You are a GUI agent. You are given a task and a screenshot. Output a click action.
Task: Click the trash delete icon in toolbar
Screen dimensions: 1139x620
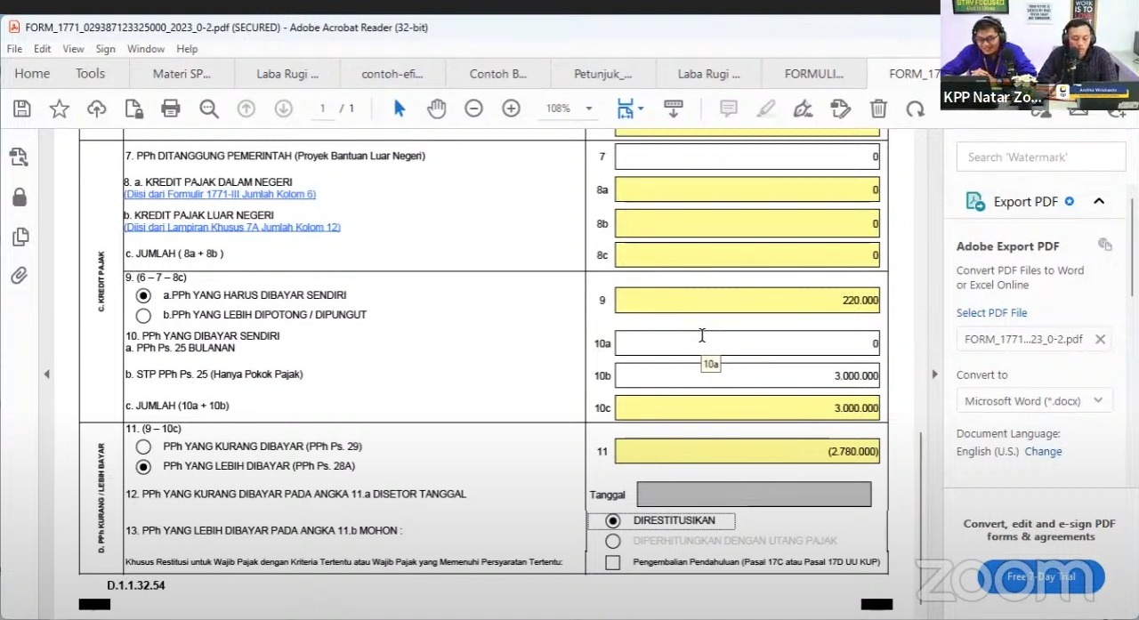tap(878, 109)
